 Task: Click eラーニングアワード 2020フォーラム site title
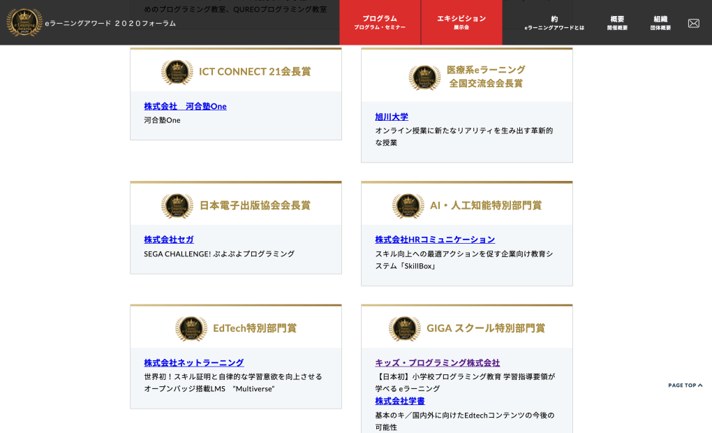coord(110,23)
